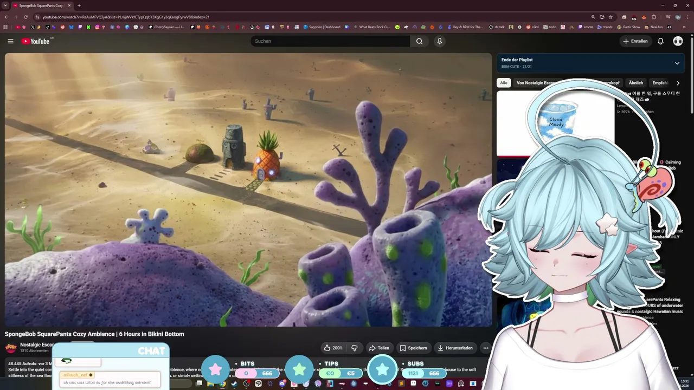This screenshot has width=694, height=390.
Task: Select the Ähnlich filter chip
Action: 635,83
